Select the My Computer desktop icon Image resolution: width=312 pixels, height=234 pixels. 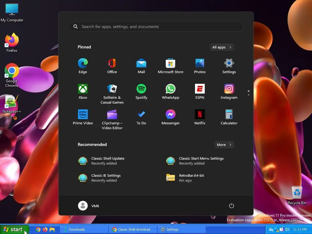click(12, 13)
